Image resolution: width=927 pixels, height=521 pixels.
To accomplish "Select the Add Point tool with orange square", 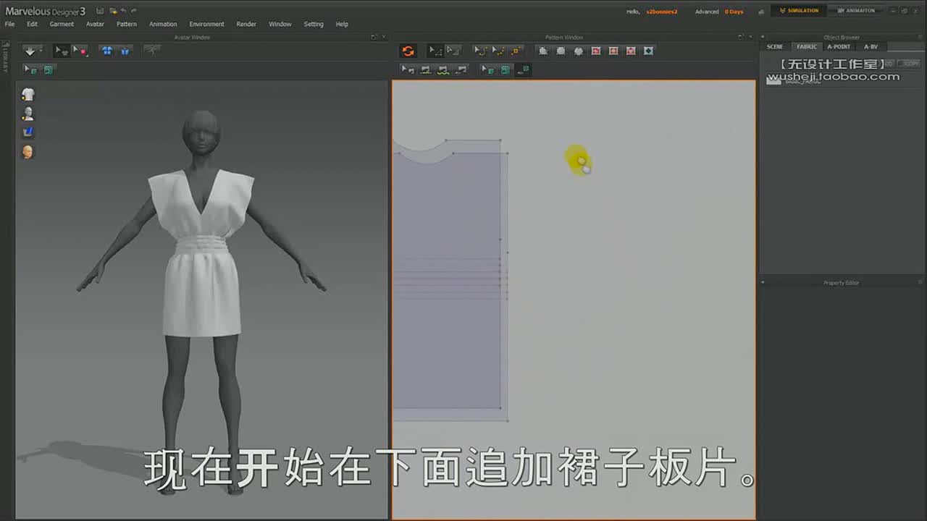I will click(515, 51).
